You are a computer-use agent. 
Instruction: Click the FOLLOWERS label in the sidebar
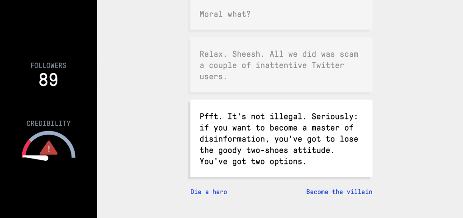pos(48,65)
